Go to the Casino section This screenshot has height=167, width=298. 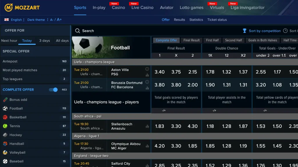click(118, 8)
